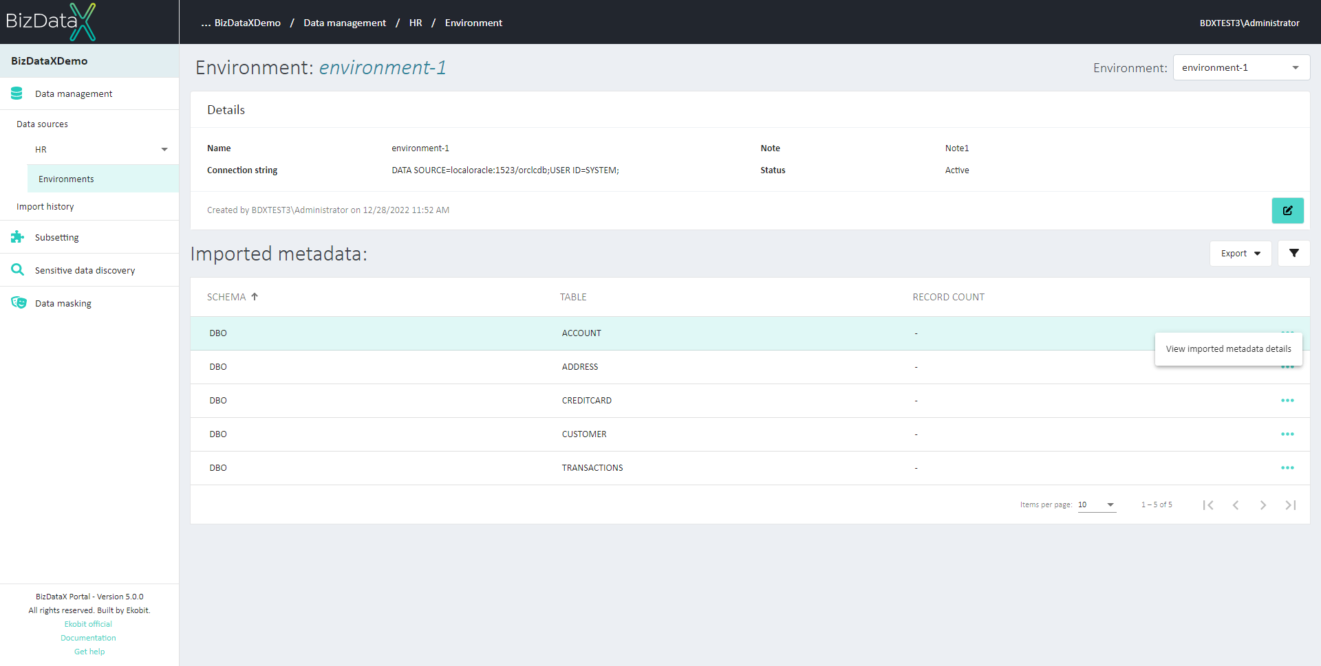This screenshot has width=1321, height=666.
Task: Click the 'Created by BDXTEST3\Administrator' line
Action: click(328, 210)
